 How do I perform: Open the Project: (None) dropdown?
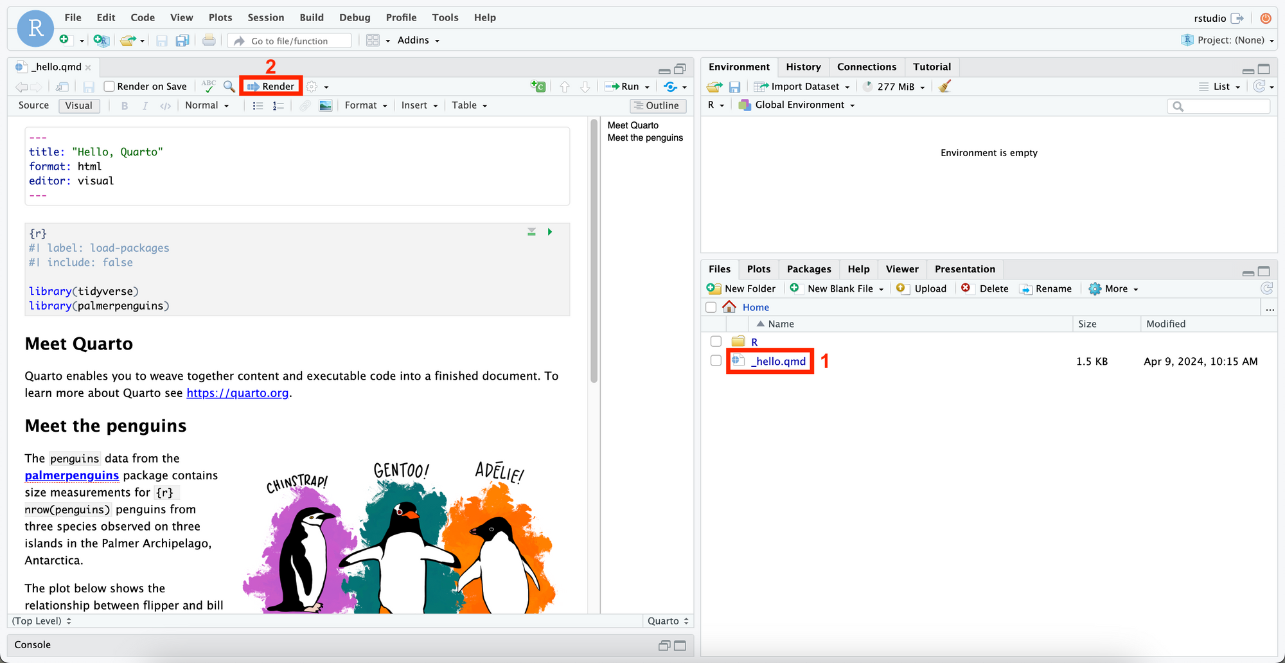1228,40
